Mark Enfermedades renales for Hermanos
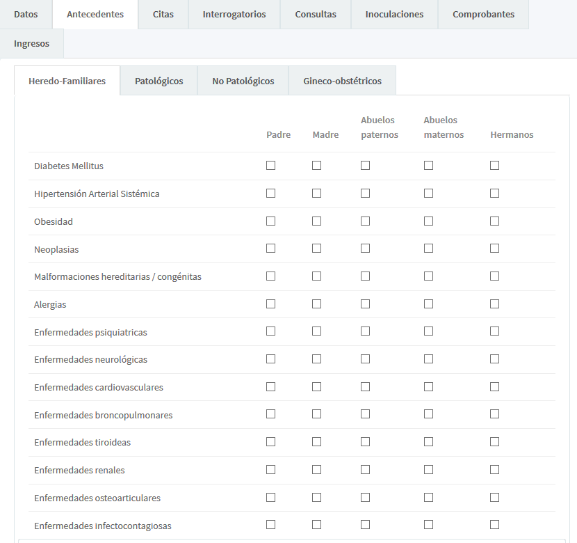The width and height of the screenshot is (577, 543). click(494, 469)
